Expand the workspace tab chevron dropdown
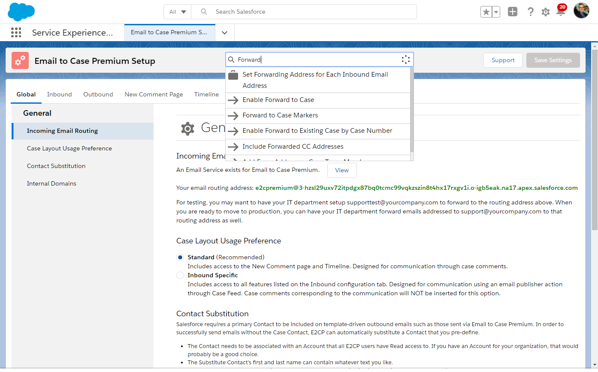 pyautogui.click(x=224, y=33)
